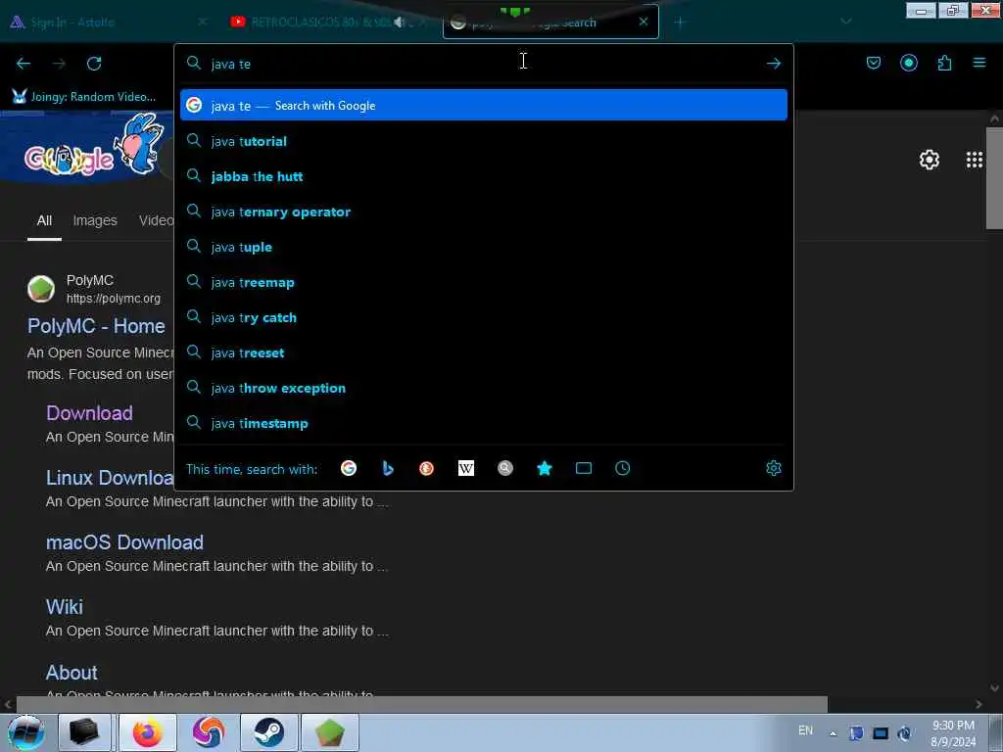
Task: Search this time with Wikipedia
Action: [x=466, y=468]
